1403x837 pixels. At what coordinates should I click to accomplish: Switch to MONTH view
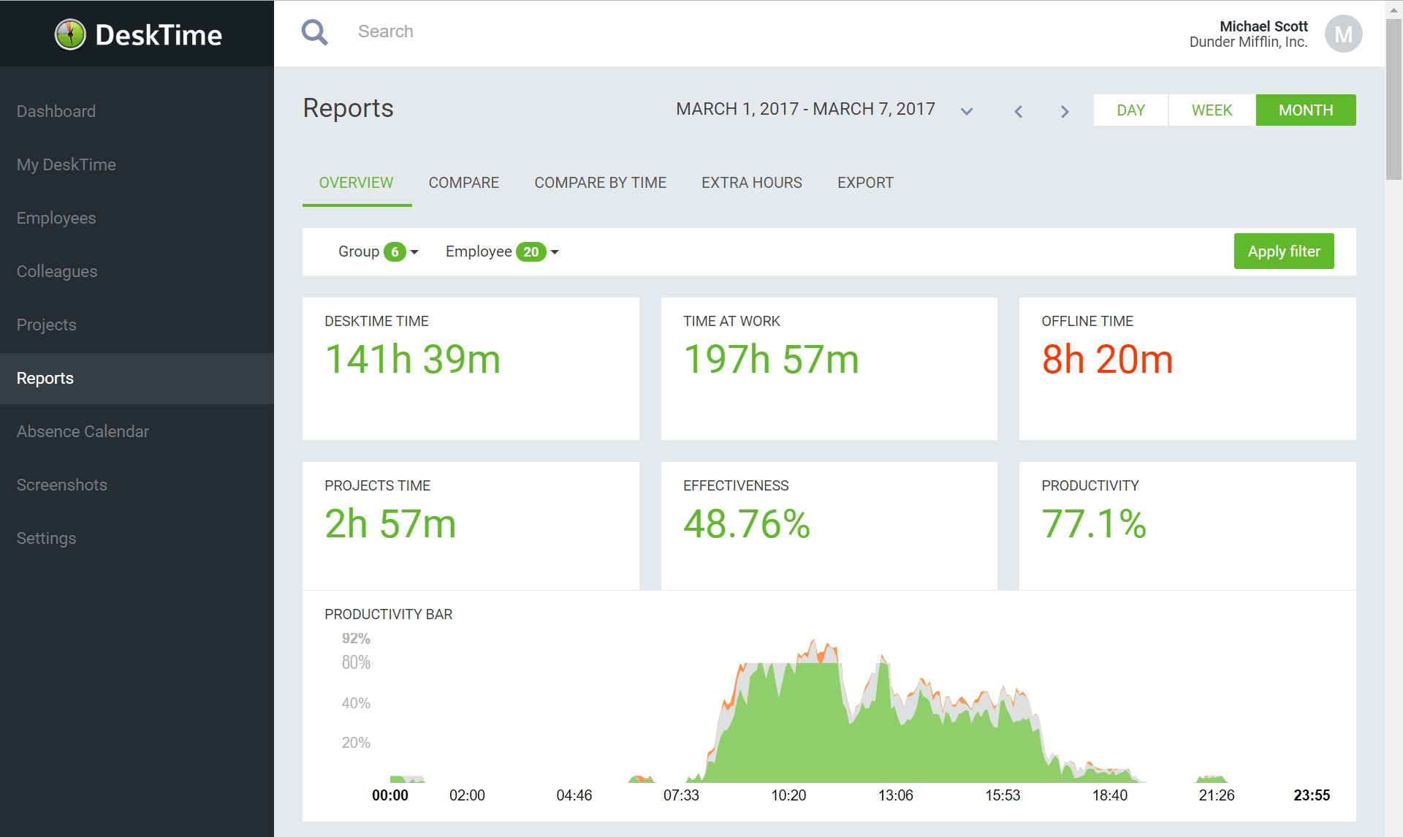pyautogui.click(x=1306, y=110)
